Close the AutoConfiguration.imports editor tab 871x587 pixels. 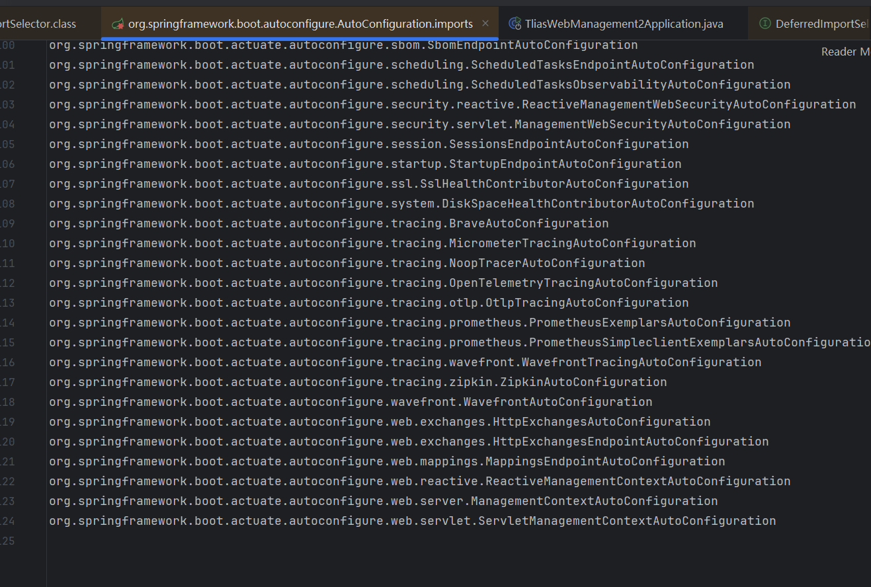[485, 23]
